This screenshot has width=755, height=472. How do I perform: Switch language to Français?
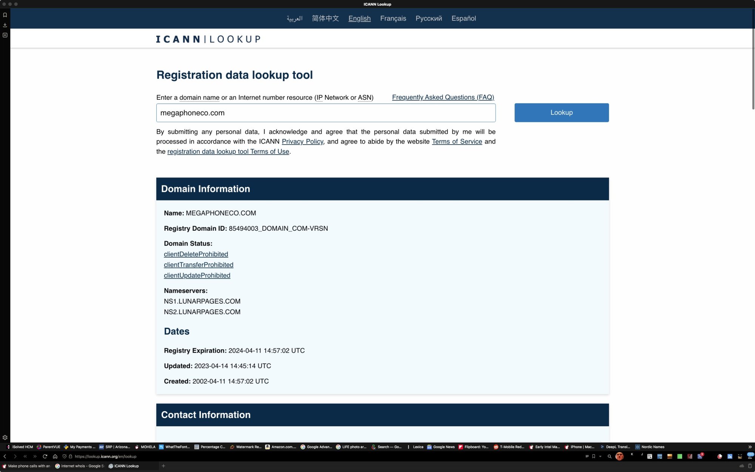point(393,19)
